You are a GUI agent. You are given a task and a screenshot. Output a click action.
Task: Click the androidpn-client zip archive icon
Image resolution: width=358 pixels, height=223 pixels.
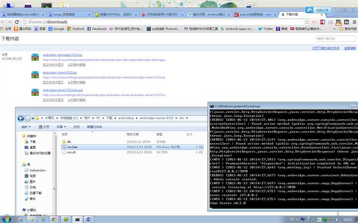(35, 74)
